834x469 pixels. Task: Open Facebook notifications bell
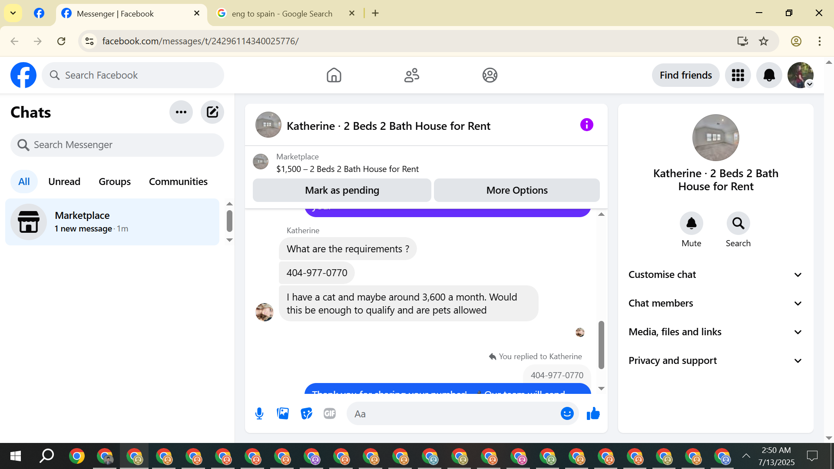(769, 75)
